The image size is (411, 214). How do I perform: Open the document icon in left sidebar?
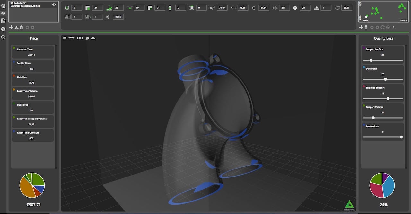click(x=3, y=21)
